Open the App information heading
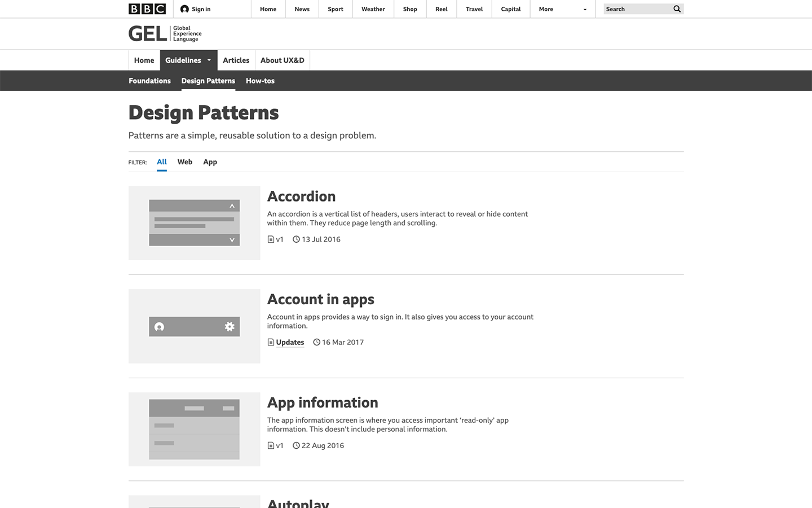 [x=323, y=402]
